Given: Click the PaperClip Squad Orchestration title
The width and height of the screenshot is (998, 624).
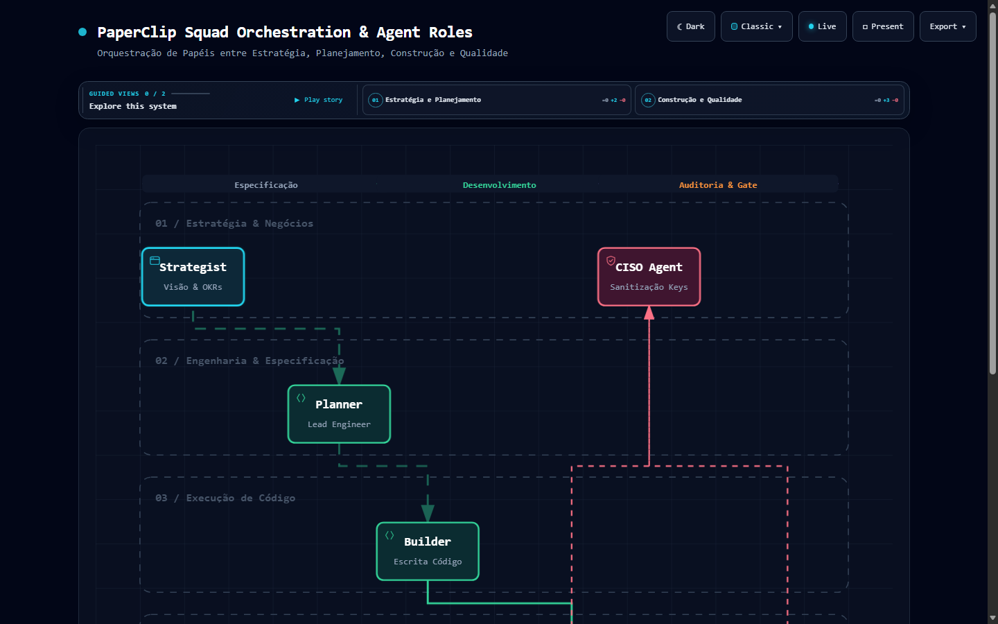Looking at the screenshot, I should click(285, 33).
